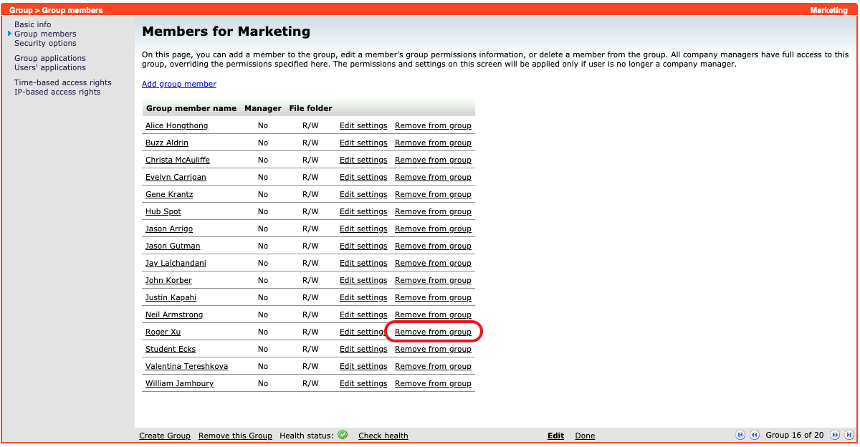This screenshot has height=447, width=860.
Task: Remove Jay Lalchandani from group
Action: [x=433, y=263]
